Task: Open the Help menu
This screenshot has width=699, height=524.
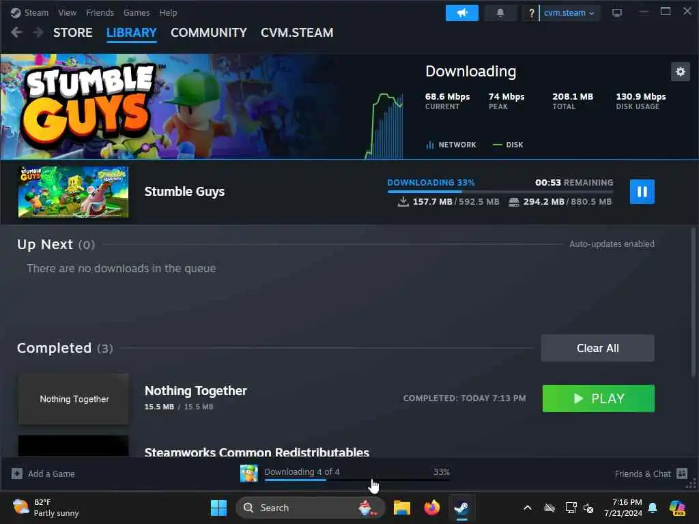Action: pos(168,12)
